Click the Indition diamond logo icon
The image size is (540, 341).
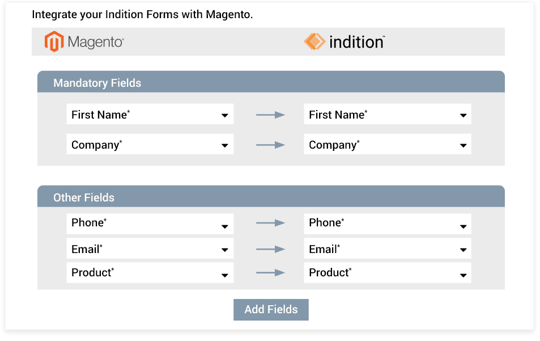pyautogui.click(x=314, y=42)
